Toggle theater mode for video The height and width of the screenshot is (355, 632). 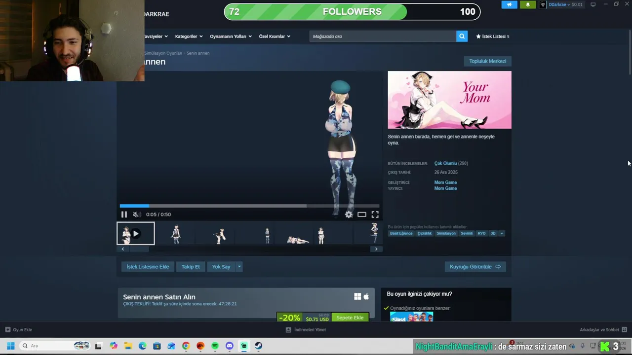[362, 214]
